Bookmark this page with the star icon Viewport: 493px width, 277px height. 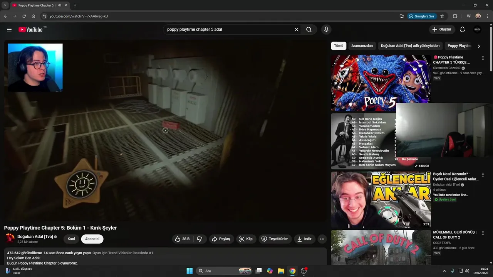click(442, 16)
